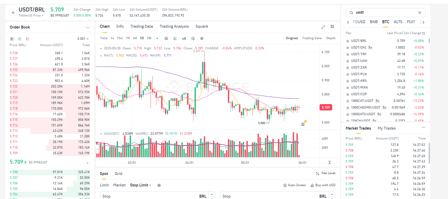Show earlier market tabs with left arrow

348,22
